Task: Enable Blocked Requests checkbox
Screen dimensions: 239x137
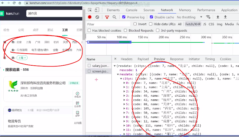Action: 125,30
